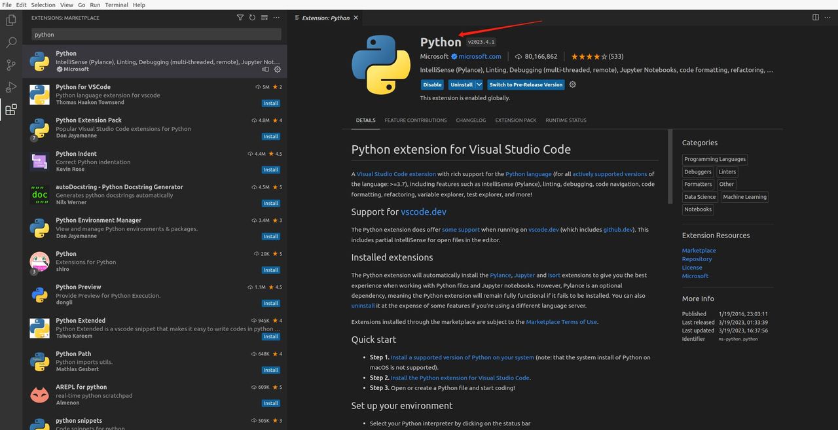Clear the extensions search results
This screenshot has height=430, width=838.
tap(264, 18)
